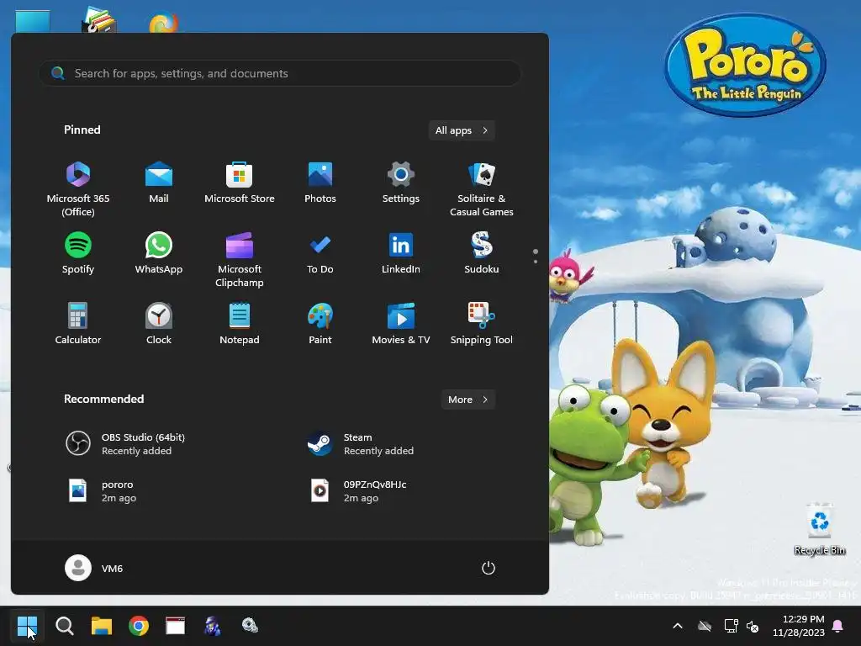Click the Start button on taskbar
This screenshot has width=861, height=646.
click(27, 626)
